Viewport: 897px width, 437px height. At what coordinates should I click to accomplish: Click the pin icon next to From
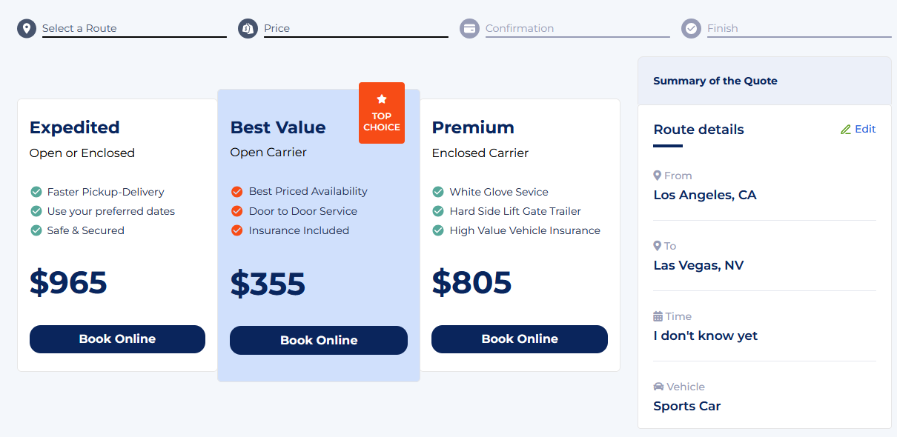pyautogui.click(x=657, y=176)
